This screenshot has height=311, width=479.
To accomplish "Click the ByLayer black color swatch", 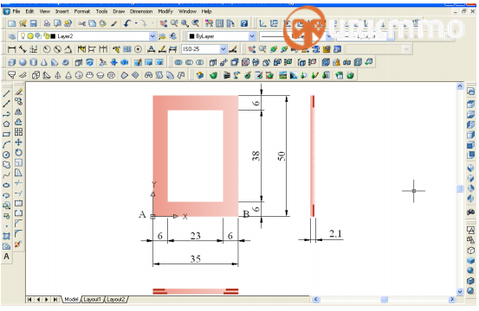I will 191,36.
